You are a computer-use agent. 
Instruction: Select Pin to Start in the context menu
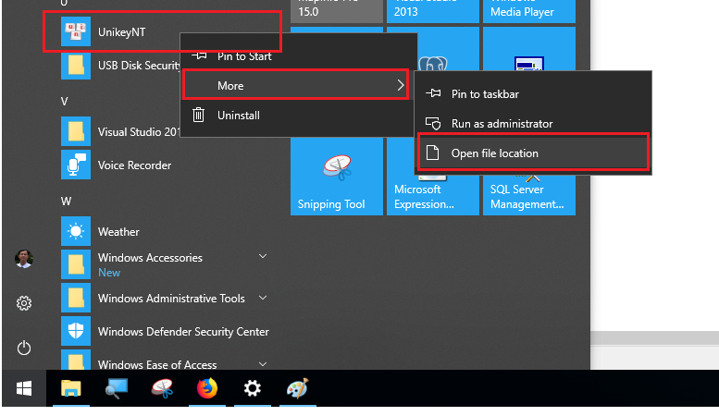[298, 55]
